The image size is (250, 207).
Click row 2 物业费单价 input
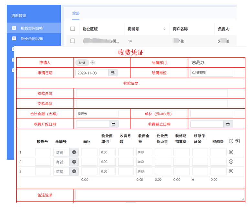pos(108,162)
